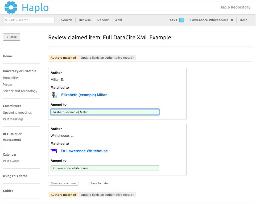Click the avatar icon beside Elizabeth (example) Millar

[x=54, y=95]
